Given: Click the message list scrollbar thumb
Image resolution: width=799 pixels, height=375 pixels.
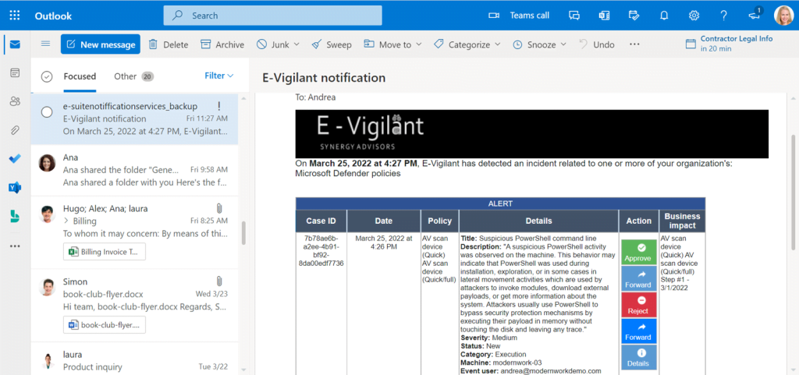Looking at the screenshot, I should (243, 232).
